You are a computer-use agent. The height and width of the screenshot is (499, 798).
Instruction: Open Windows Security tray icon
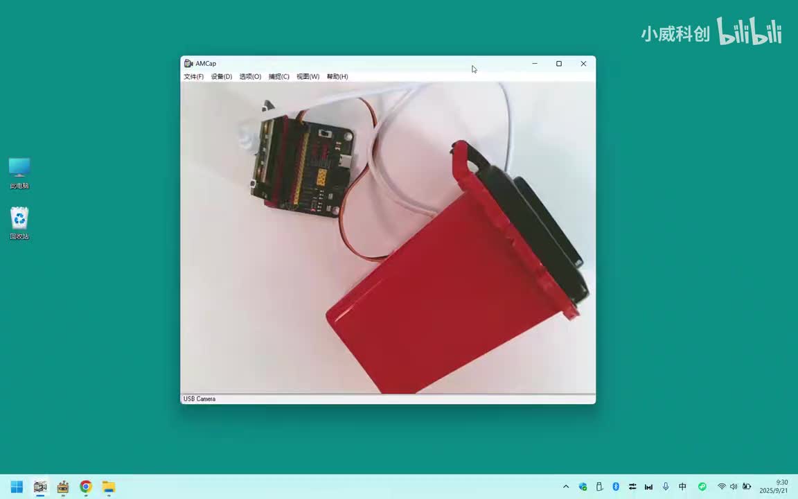583,487
